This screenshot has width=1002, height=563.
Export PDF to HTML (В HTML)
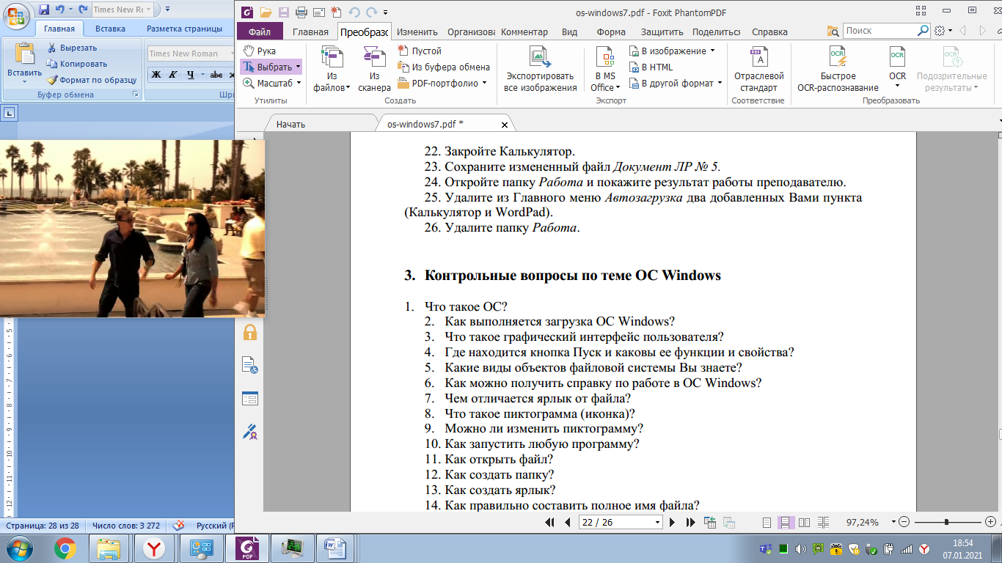[x=651, y=67]
